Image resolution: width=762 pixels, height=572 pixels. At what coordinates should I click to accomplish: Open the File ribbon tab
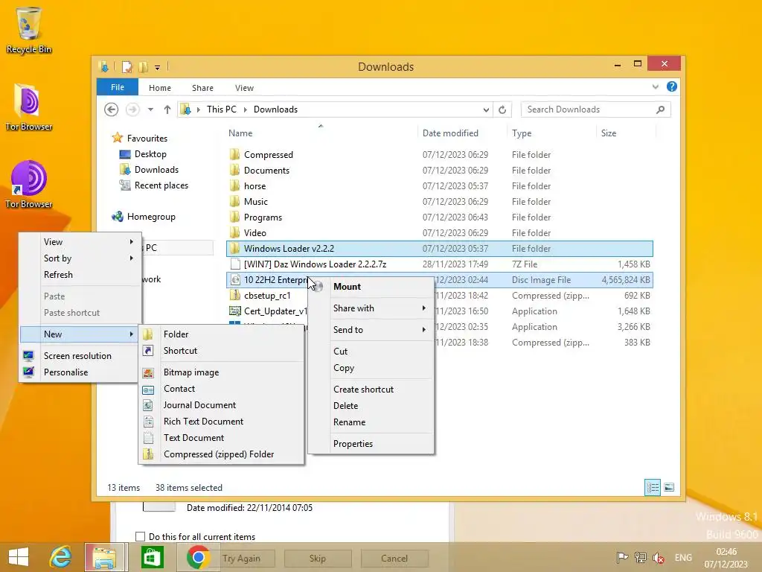[117, 87]
